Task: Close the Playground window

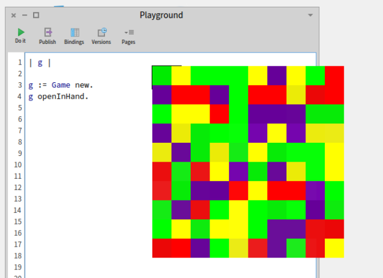Action: [14, 15]
